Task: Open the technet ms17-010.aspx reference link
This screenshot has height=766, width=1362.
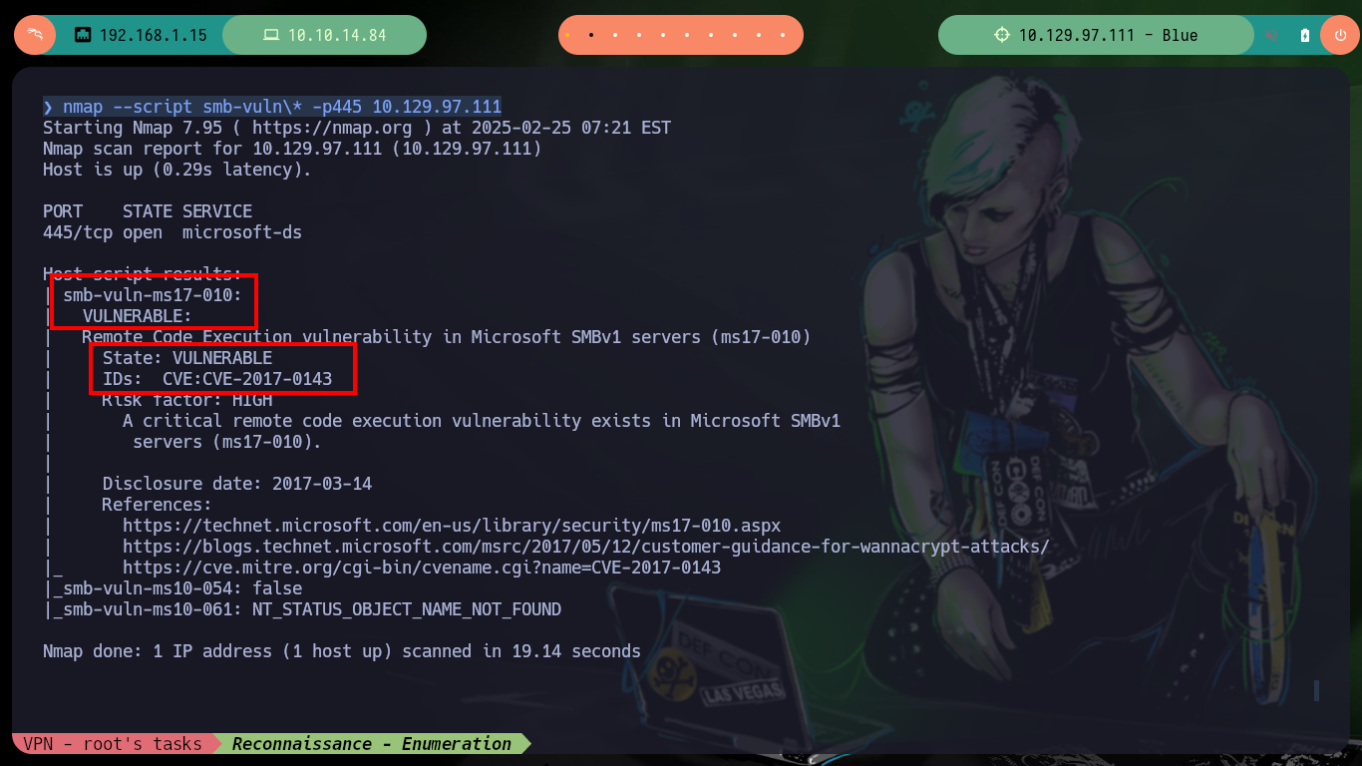Action: click(x=452, y=526)
